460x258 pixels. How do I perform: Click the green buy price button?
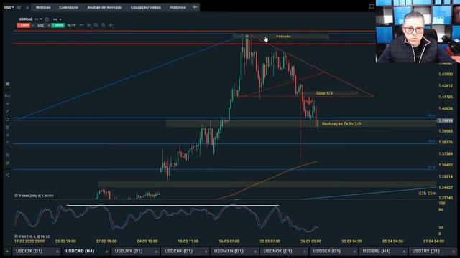point(57,26)
